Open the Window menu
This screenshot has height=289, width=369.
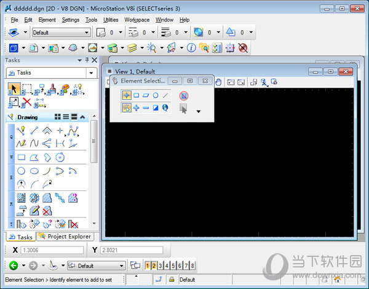[164, 20]
